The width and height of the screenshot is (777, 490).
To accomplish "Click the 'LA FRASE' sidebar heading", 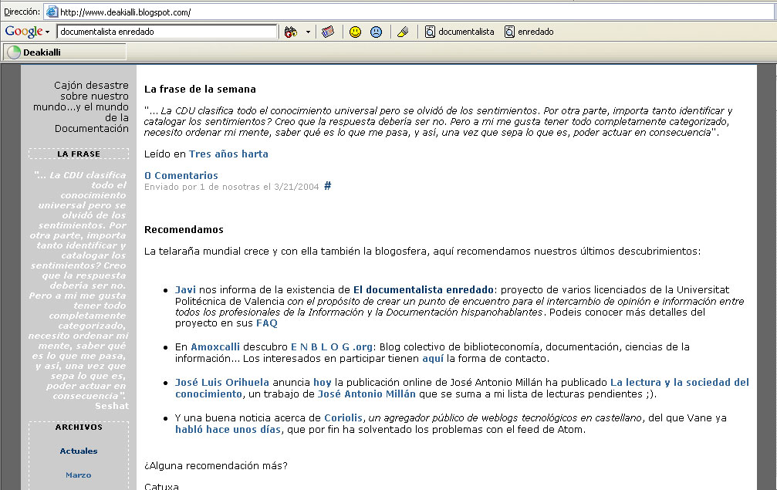I will (x=79, y=154).
